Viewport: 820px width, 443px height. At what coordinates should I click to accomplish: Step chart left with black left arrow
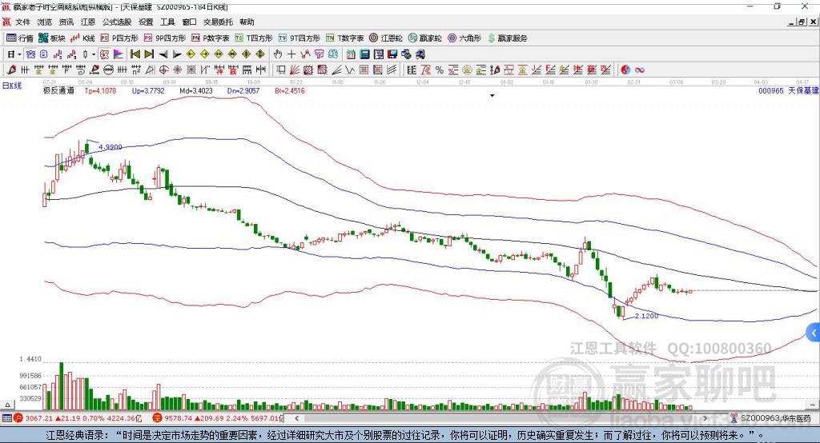tap(163, 54)
